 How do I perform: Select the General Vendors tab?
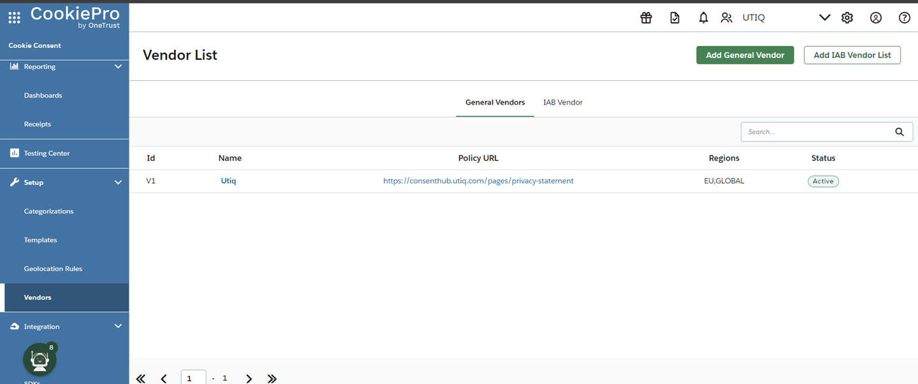pyautogui.click(x=495, y=102)
